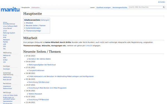Open the LVM sidebar link

(4, 44)
